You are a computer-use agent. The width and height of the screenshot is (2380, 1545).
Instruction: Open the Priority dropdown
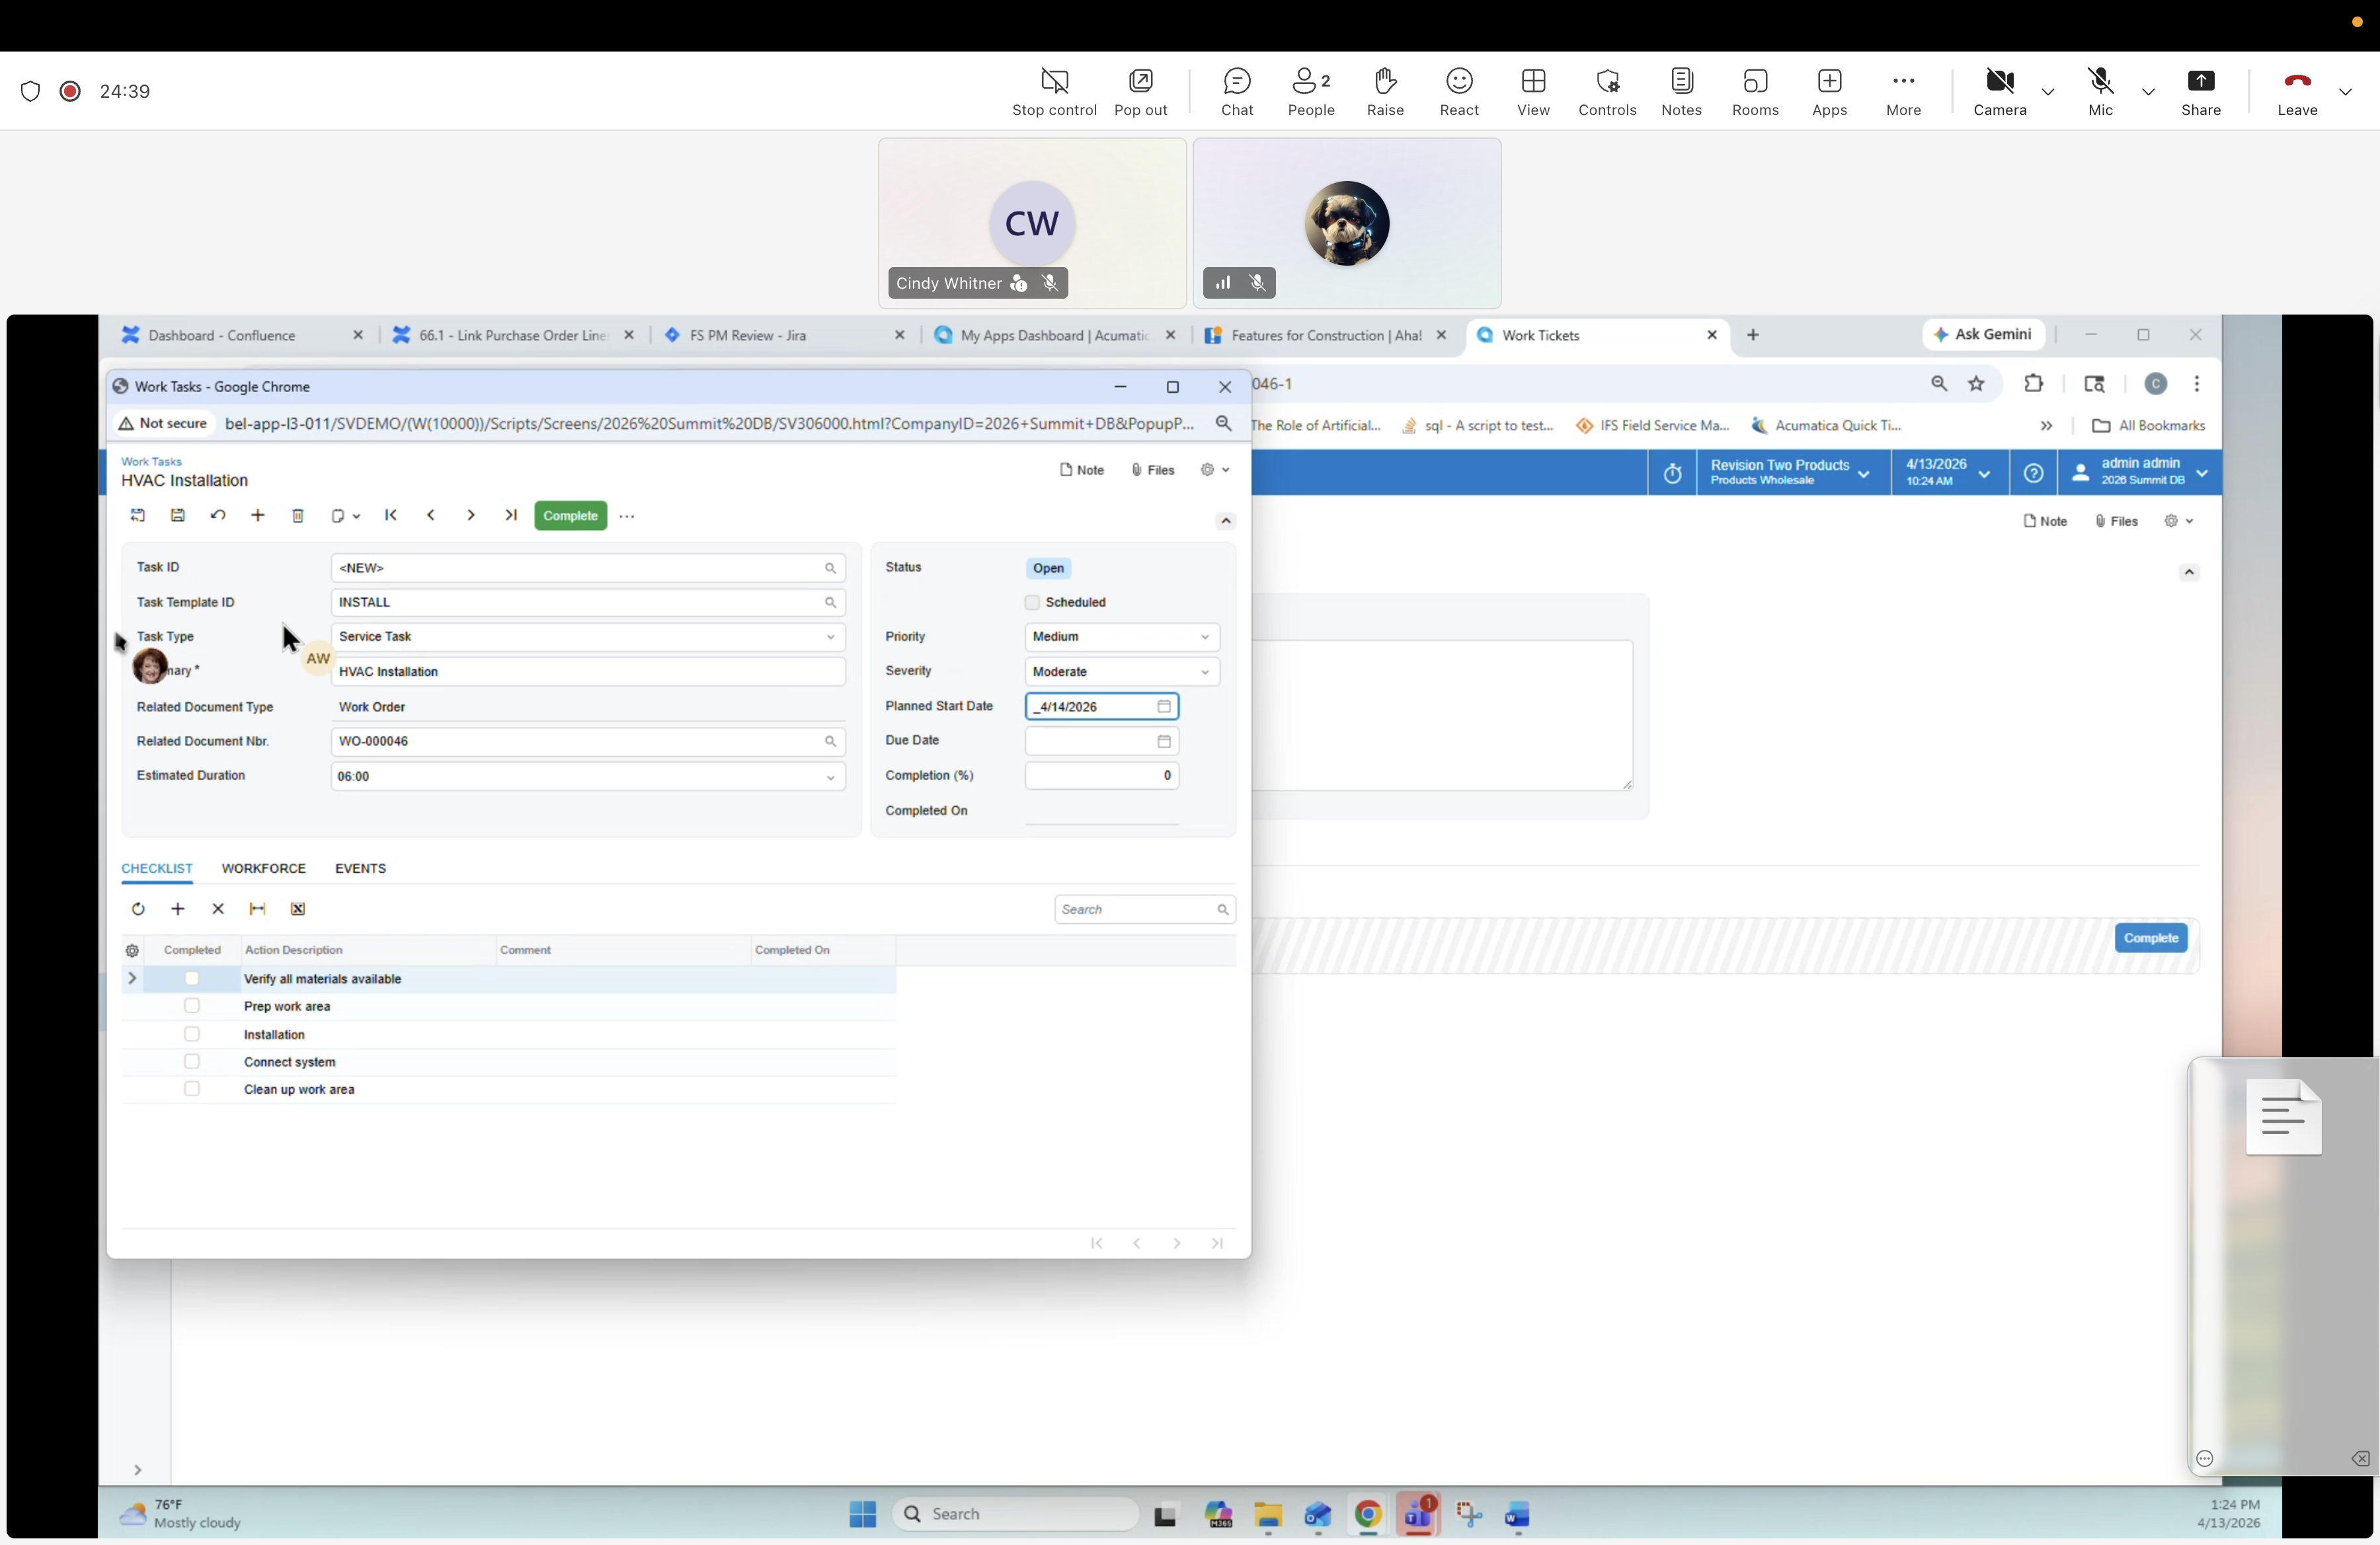point(1205,636)
